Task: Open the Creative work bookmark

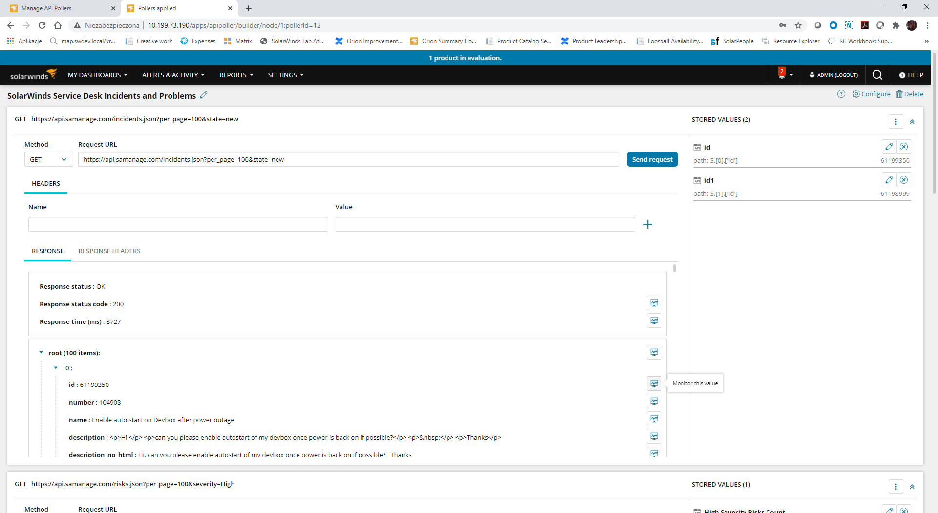Action: [x=149, y=41]
